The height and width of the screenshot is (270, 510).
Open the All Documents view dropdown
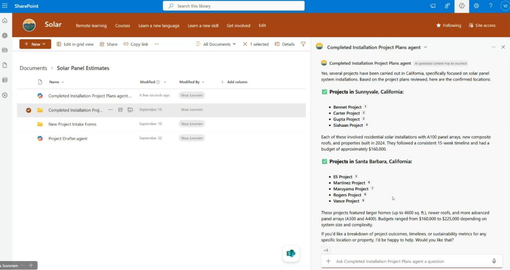click(216, 44)
